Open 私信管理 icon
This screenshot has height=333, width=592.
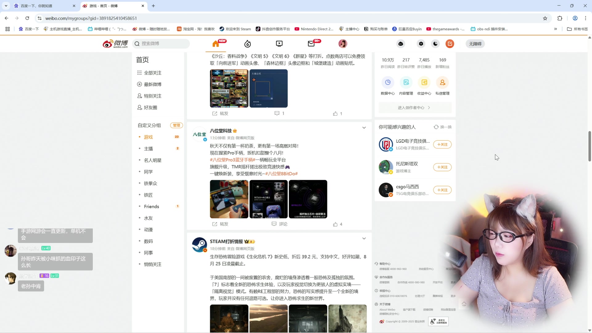442,83
